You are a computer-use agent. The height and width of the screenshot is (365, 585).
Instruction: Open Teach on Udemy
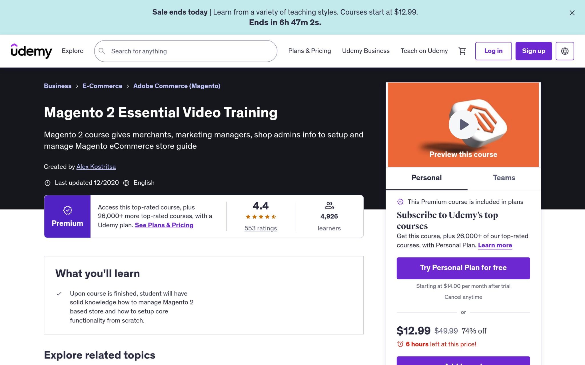(424, 51)
